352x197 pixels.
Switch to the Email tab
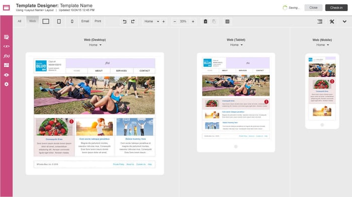(85, 21)
